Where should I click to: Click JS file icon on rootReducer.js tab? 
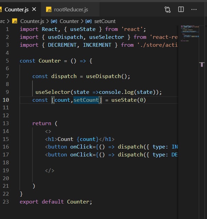click(x=49, y=10)
